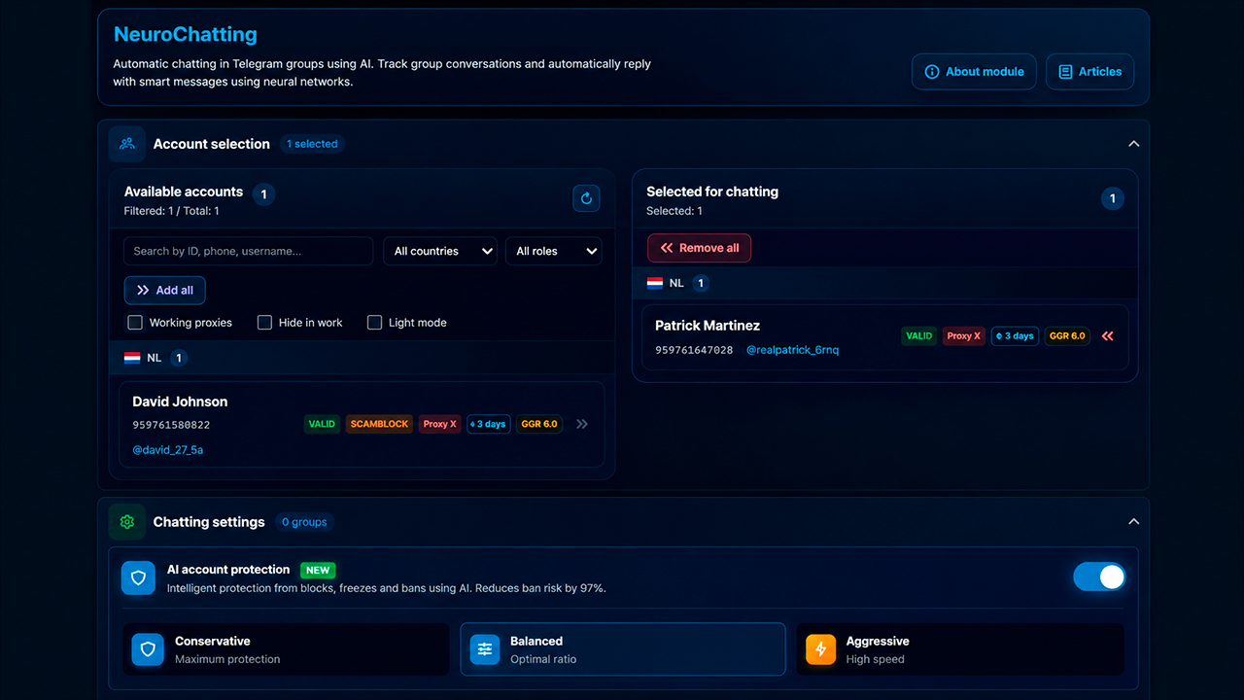The width and height of the screenshot is (1244, 700).
Task: Click the Aggressive lightning icon
Action: 820,649
